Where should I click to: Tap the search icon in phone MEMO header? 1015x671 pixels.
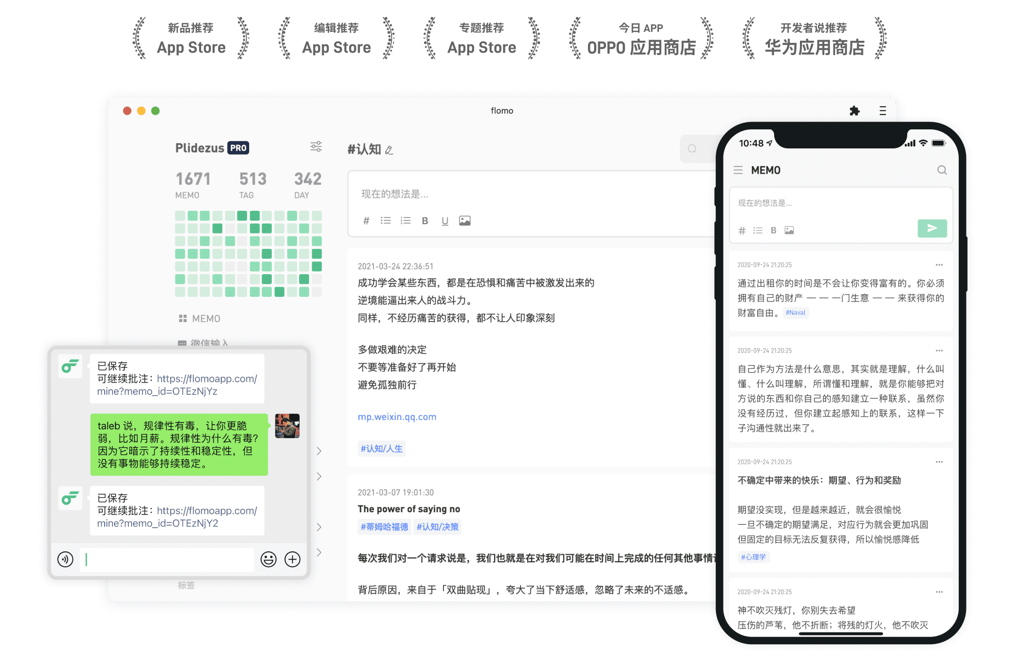(942, 170)
